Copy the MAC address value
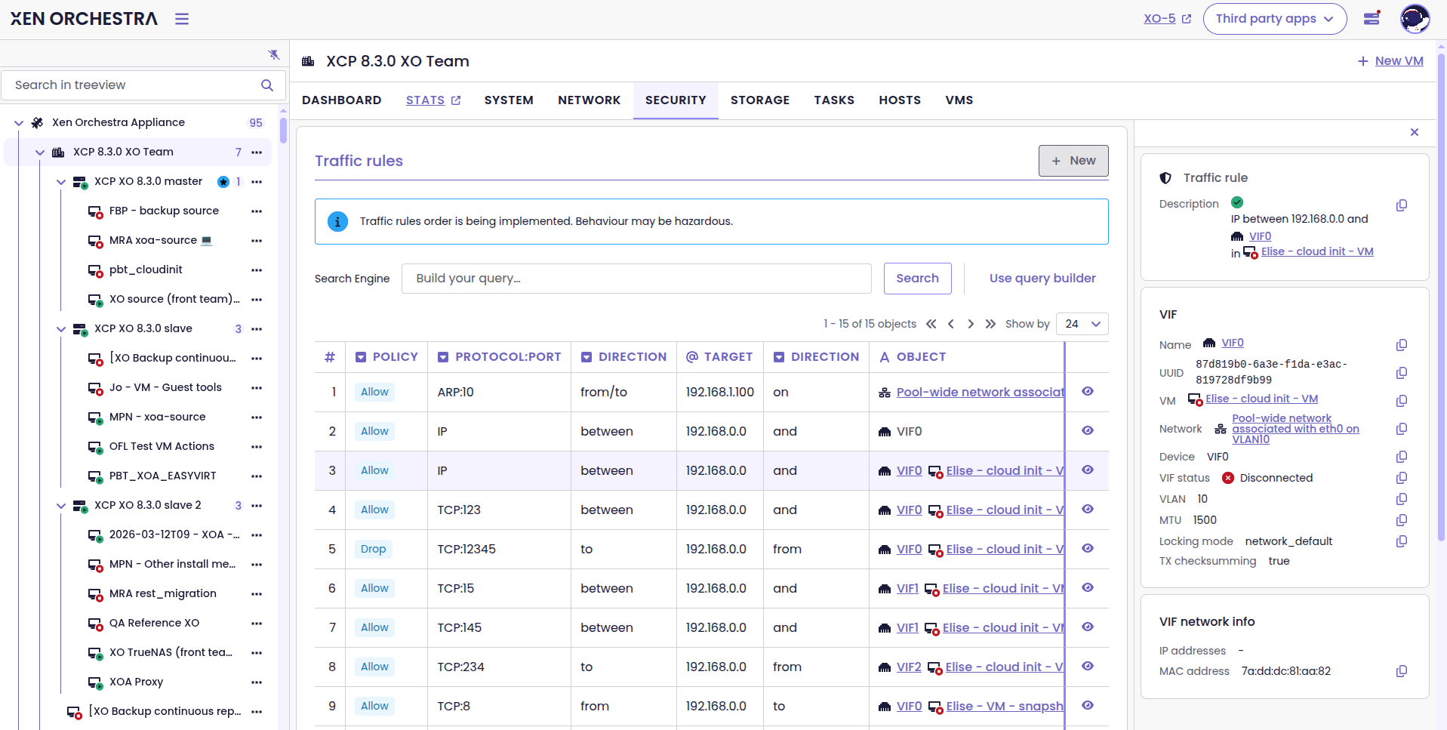The image size is (1447, 730). point(1401,671)
